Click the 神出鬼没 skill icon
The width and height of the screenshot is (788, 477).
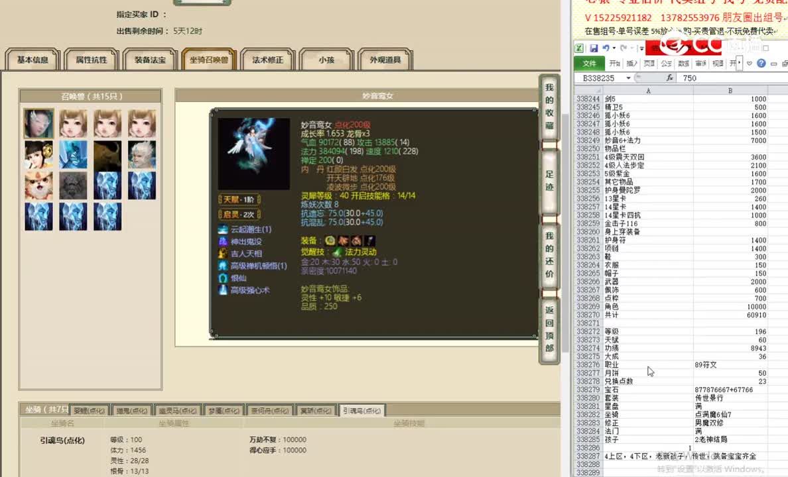223,242
